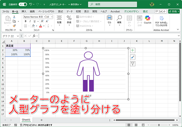Image resolution: width=182 pixels, height=127 pixels.
Task: Click the Paste clipboard icon
Action: coord(8,18)
